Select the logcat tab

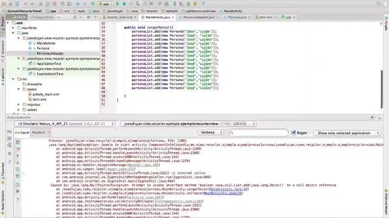22,133
